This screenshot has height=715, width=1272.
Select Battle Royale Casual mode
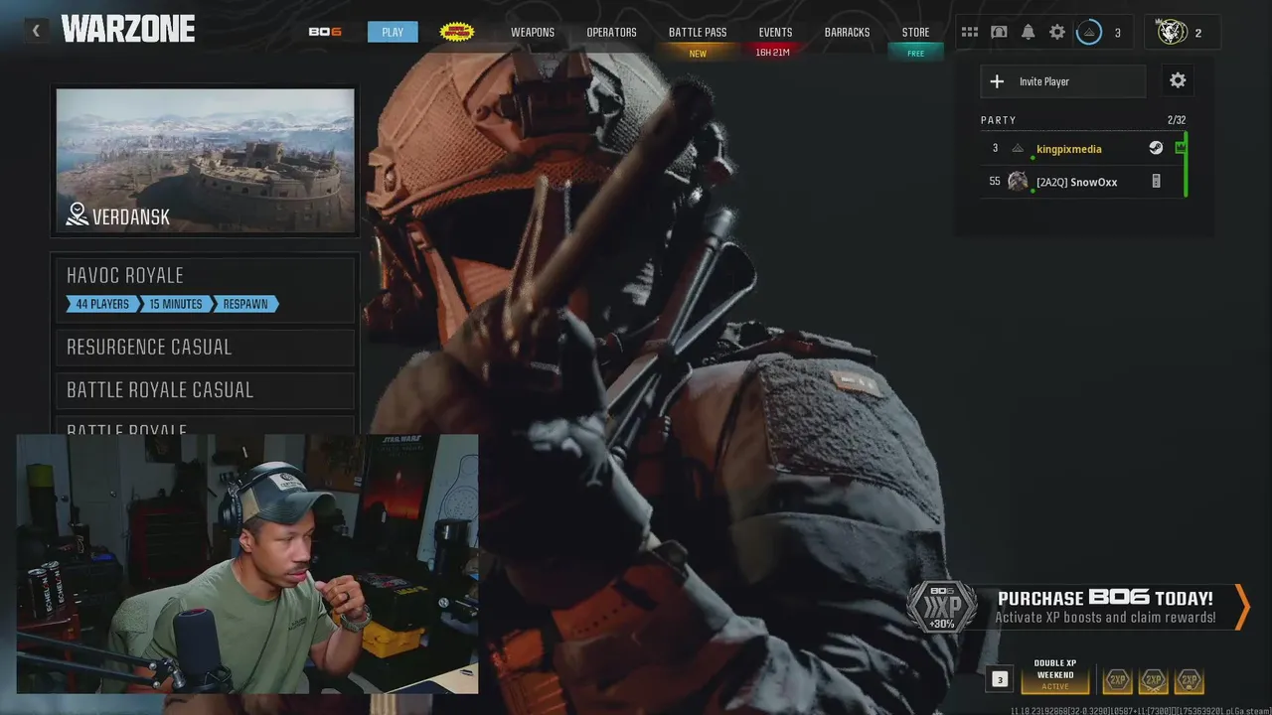[205, 389]
